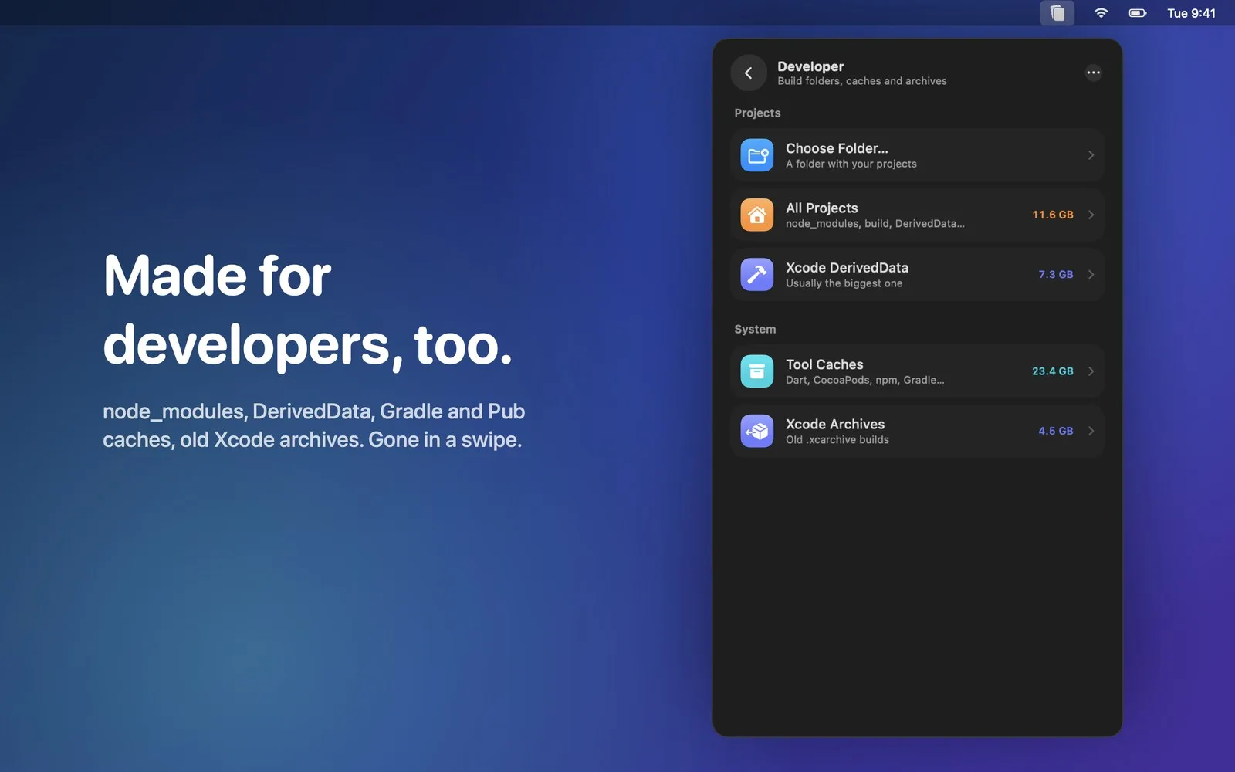Click the Wi-Fi icon in menu bar

[1101, 13]
